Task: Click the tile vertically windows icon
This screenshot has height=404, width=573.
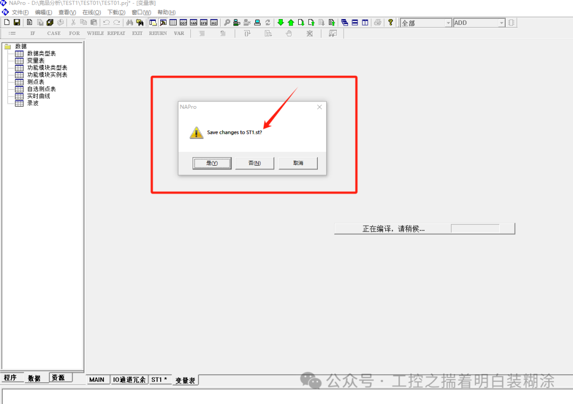Action: pyautogui.click(x=364, y=23)
